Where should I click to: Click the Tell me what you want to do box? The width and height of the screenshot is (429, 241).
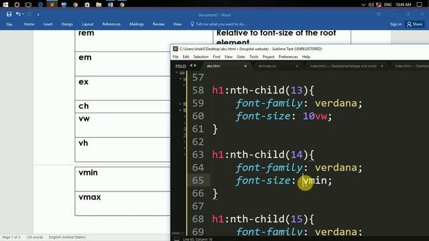(219, 24)
